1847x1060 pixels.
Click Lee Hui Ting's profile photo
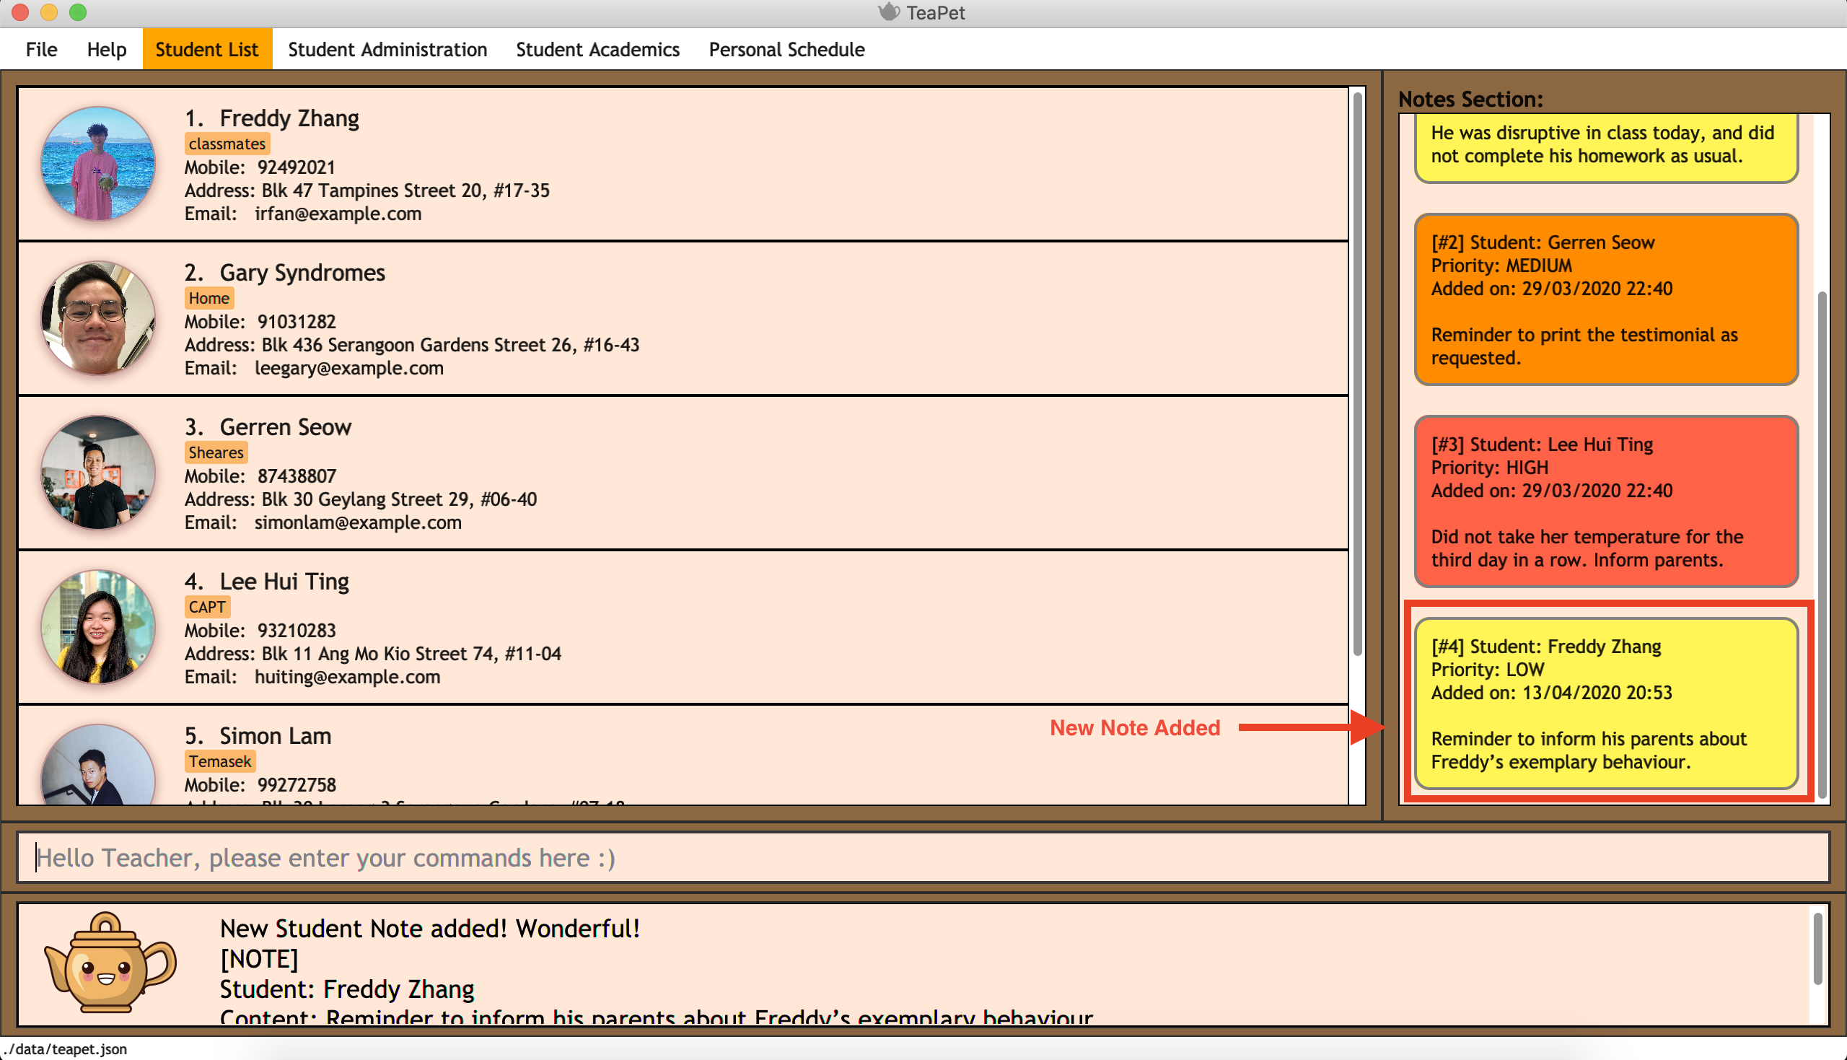98,627
